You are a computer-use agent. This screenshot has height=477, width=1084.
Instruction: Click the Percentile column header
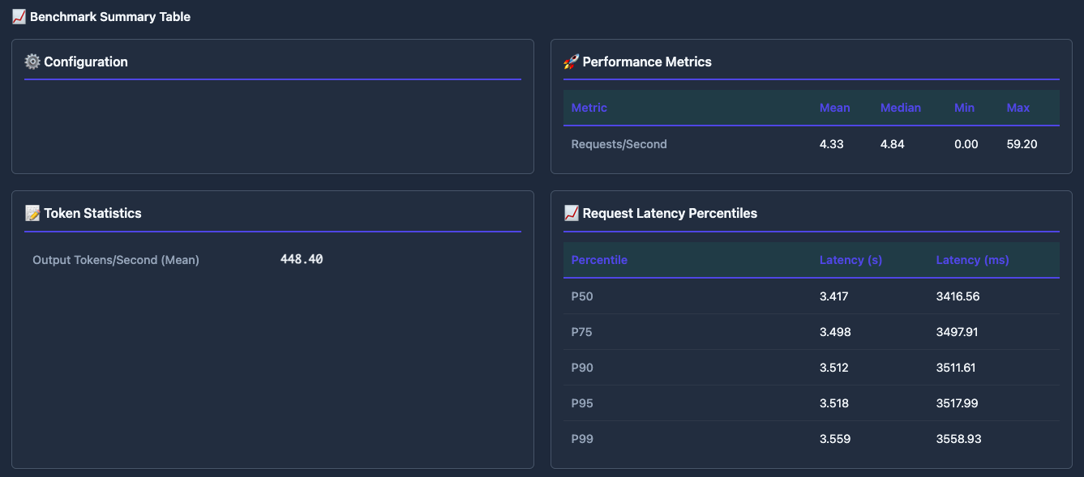[599, 260]
